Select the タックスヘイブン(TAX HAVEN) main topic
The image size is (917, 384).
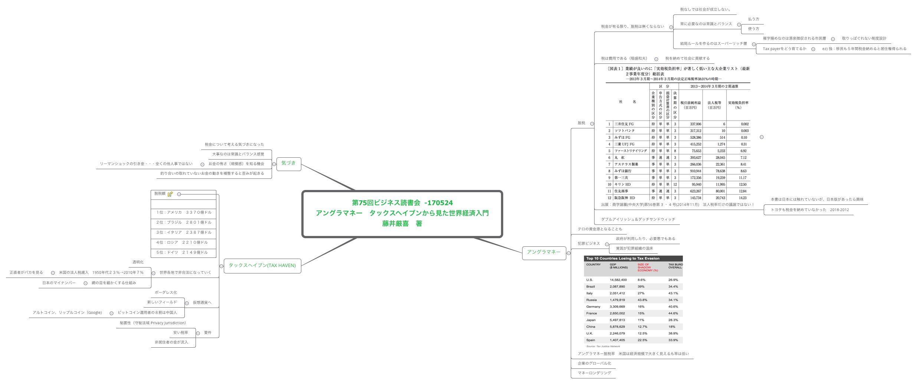pyautogui.click(x=262, y=266)
